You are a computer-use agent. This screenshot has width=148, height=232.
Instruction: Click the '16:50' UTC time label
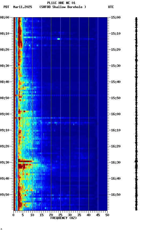pos(116,195)
